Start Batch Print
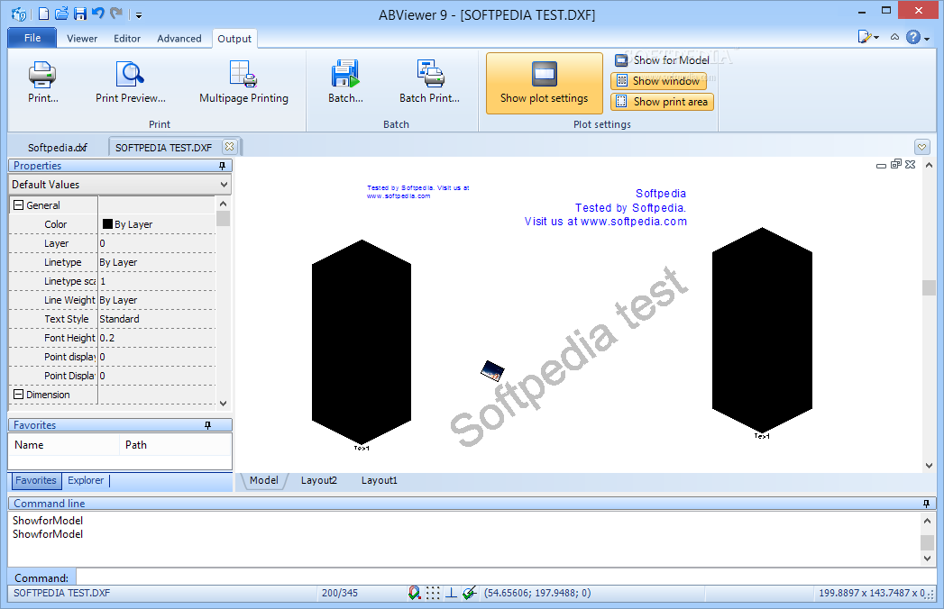 tap(429, 83)
